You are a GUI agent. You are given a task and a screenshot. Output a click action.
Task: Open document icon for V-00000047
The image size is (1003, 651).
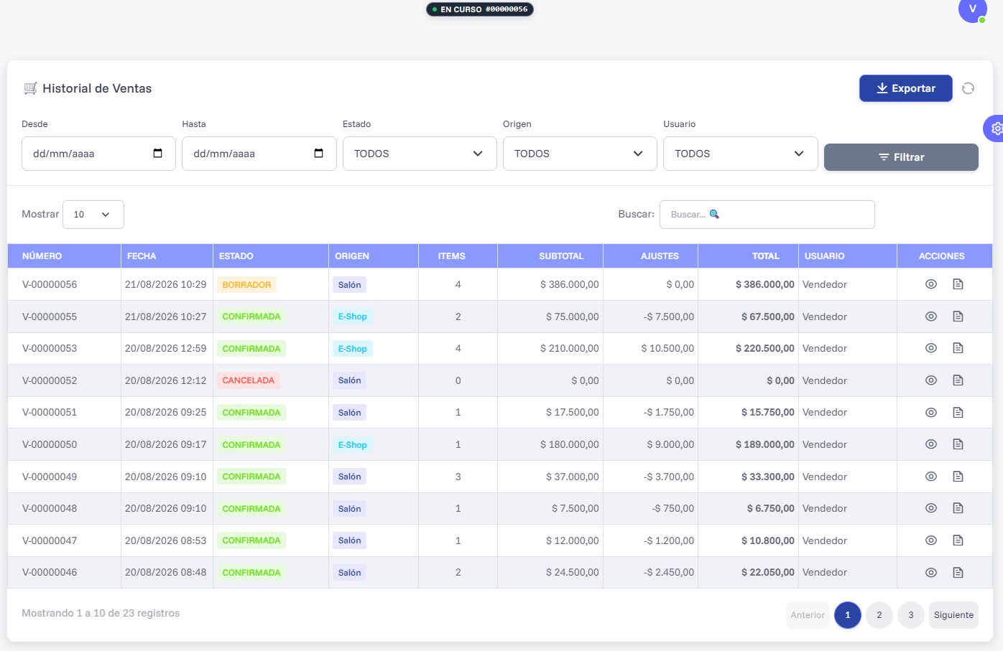click(958, 540)
